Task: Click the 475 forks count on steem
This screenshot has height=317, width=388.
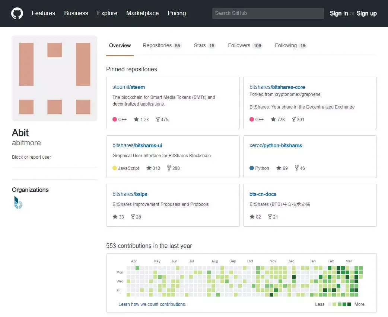Action: 165,120
